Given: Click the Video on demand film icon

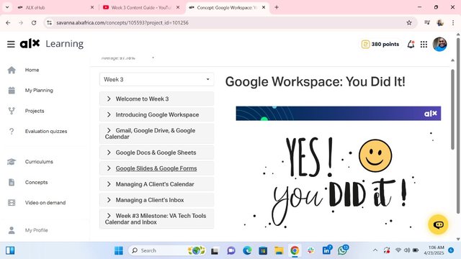Looking at the screenshot, I should click(12, 203).
